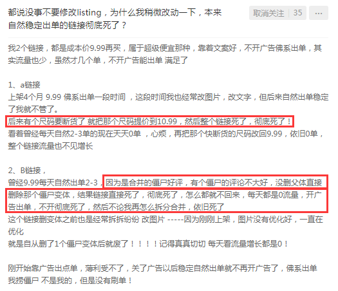Click the line 不开广告能出单 满足了
Viewport: 338px width, 291px height.
click(98, 61)
